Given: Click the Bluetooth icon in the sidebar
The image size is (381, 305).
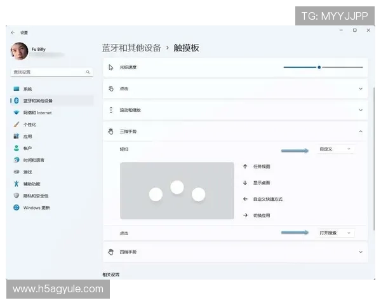Looking at the screenshot, I should pos(17,100).
